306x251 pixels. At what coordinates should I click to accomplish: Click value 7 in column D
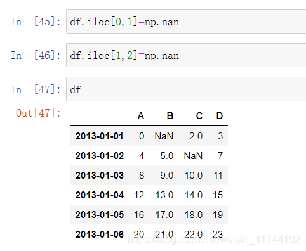(x=220, y=156)
